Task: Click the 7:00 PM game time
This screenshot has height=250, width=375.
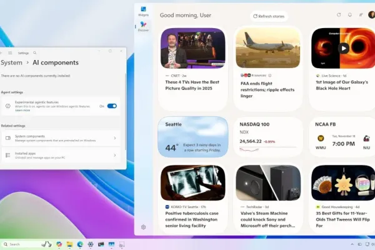Action: (343, 144)
